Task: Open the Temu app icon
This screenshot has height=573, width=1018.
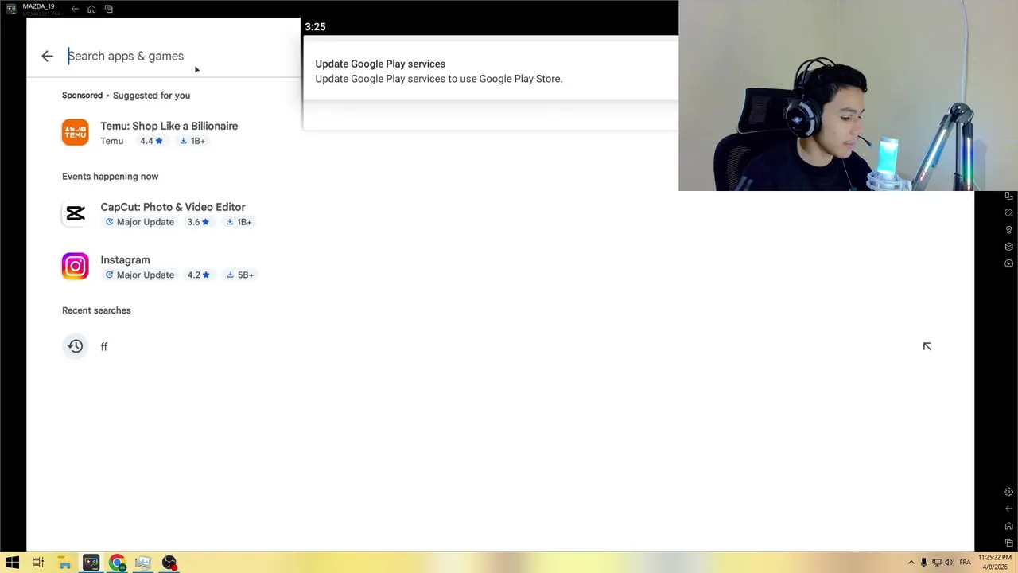Action: click(x=76, y=132)
